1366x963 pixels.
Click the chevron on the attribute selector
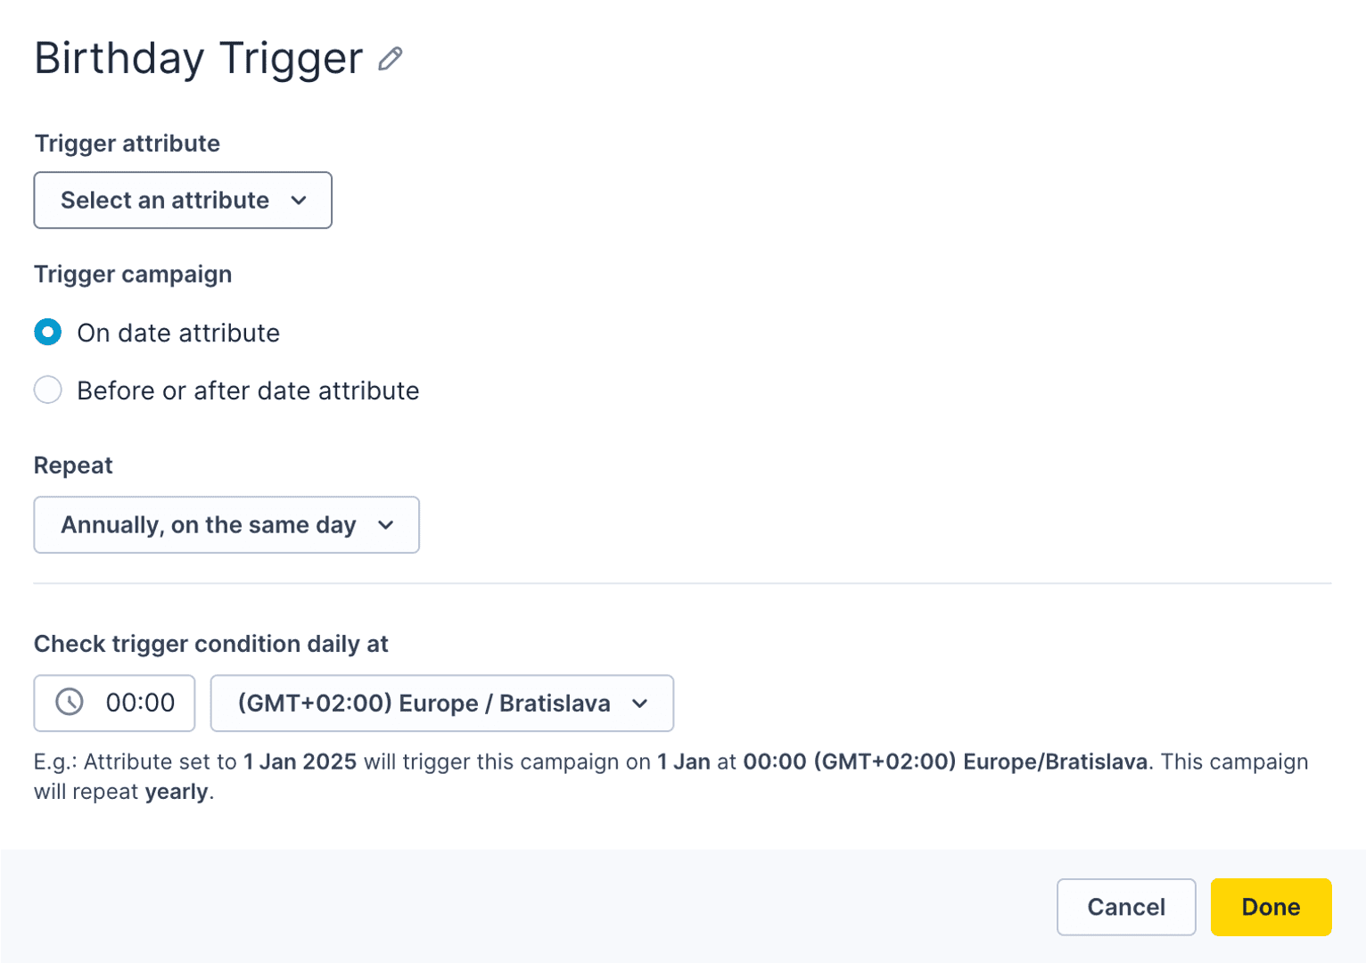(300, 201)
